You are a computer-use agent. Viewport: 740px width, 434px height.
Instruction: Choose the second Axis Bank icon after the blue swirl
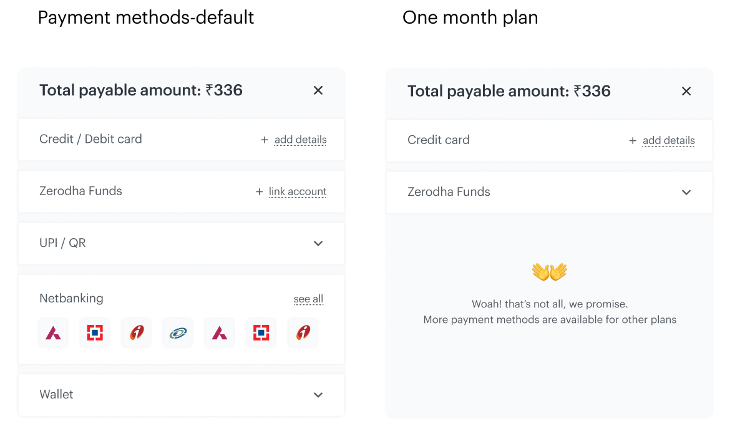(x=220, y=333)
